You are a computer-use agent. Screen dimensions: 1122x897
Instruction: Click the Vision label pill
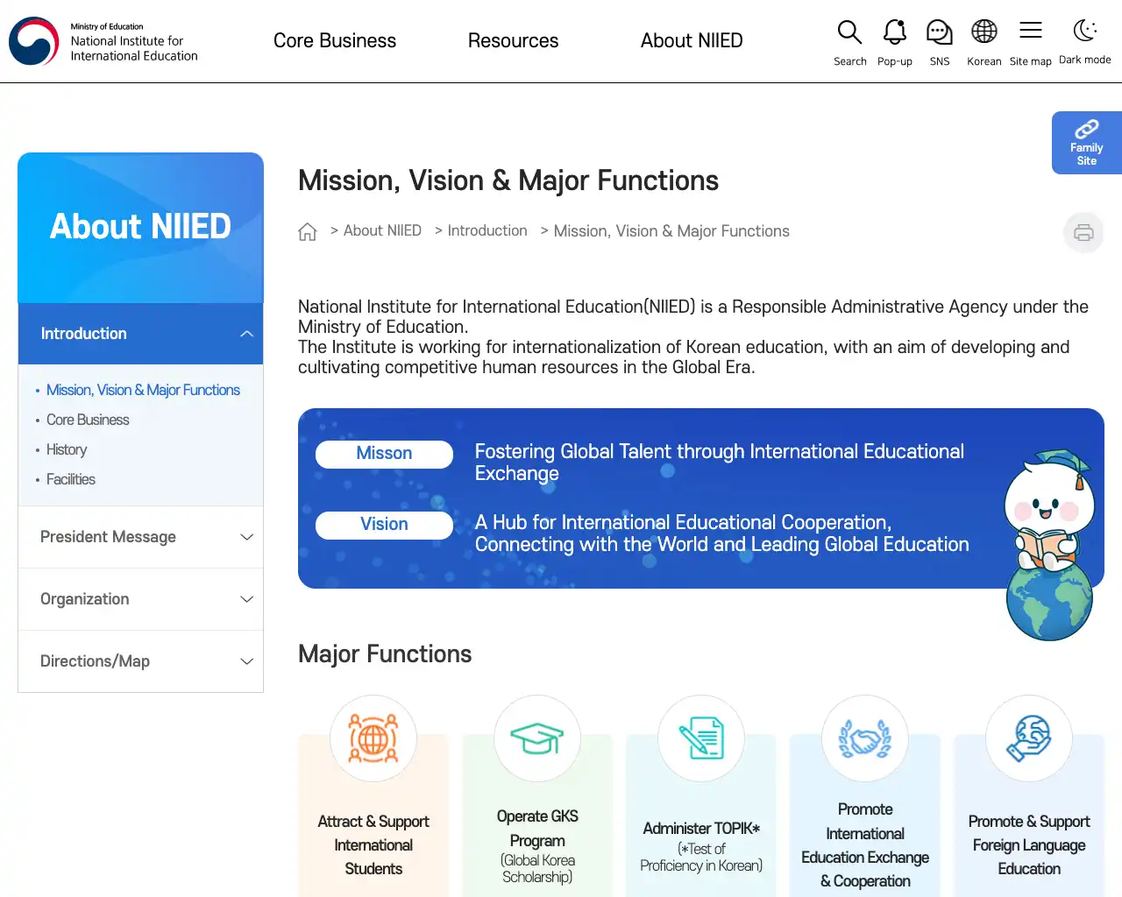tap(384, 525)
